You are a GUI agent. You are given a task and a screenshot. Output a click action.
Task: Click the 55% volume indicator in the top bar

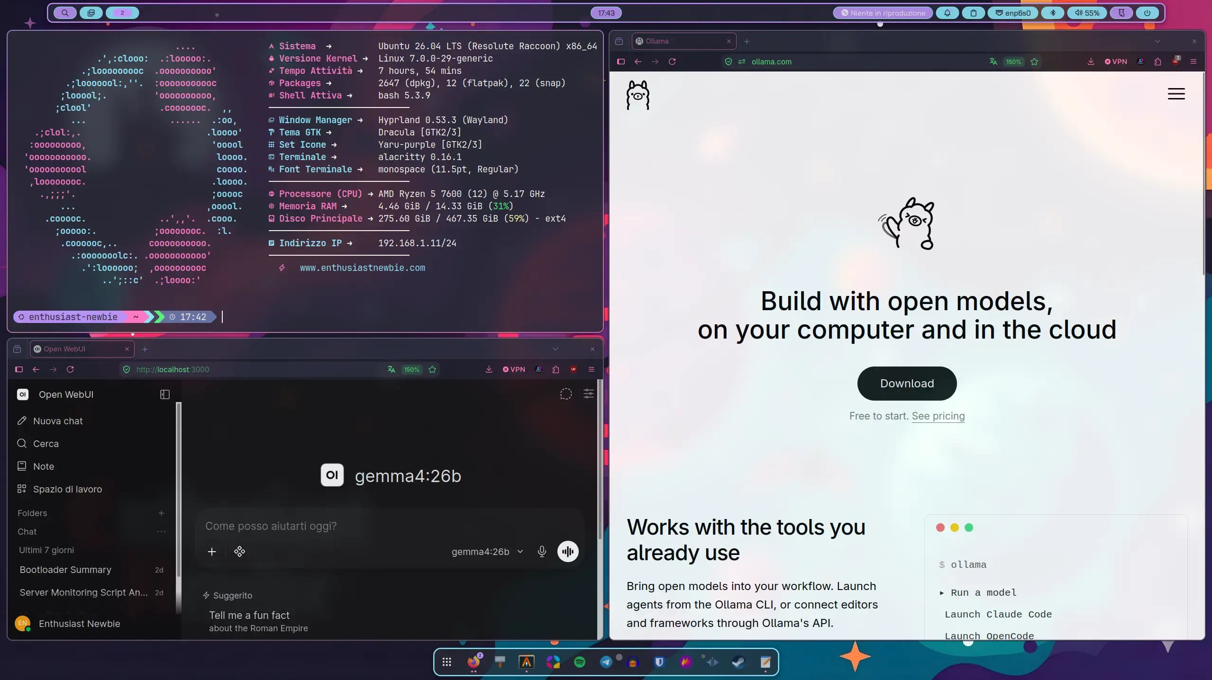[1087, 13]
